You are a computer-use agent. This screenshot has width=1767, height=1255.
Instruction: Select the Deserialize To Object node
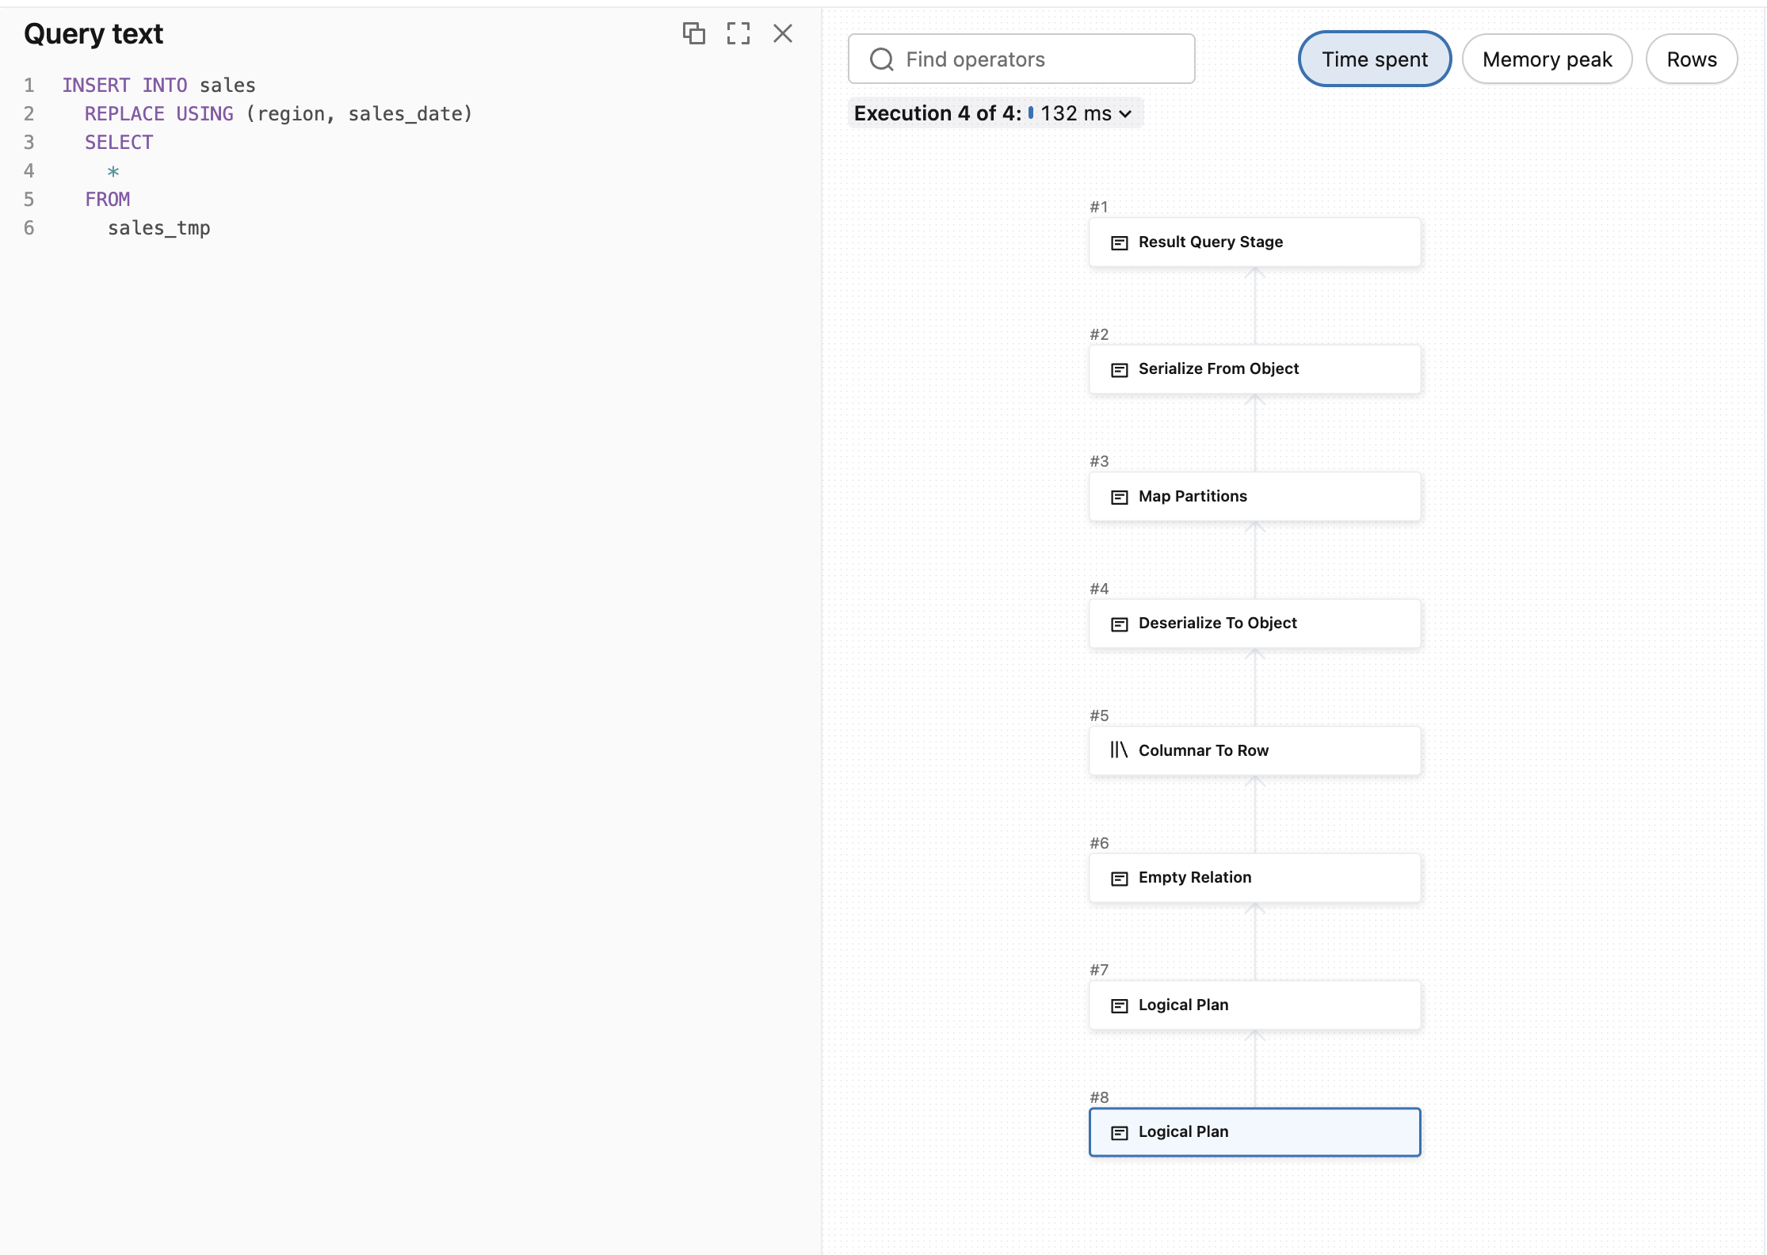pos(1254,624)
